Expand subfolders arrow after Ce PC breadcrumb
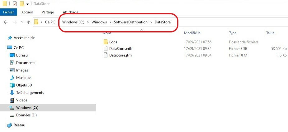The image size is (288, 132). 59,22
